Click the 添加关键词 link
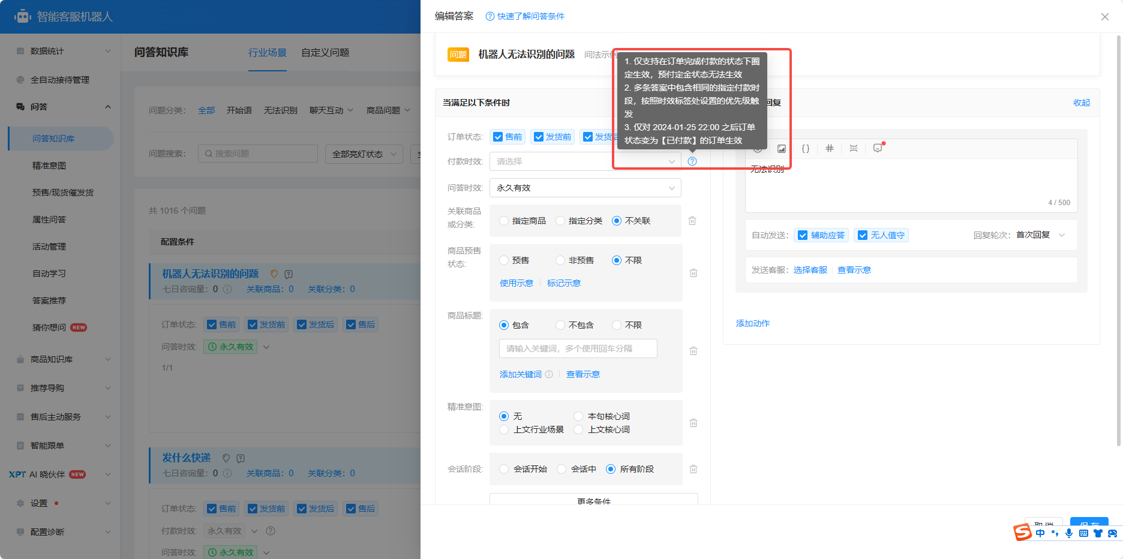The width and height of the screenshot is (1123, 559). (521, 374)
